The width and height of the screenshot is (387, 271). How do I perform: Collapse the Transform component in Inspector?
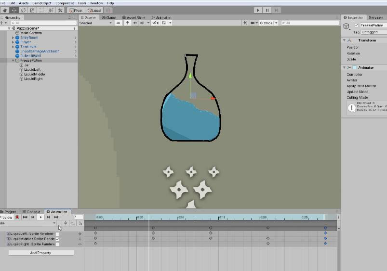(x=344, y=40)
